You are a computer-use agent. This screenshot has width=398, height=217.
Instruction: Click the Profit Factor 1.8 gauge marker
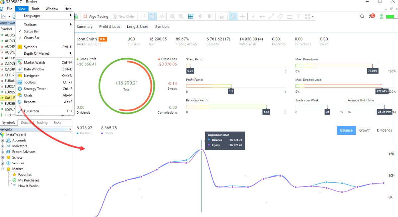click(x=231, y=91)
